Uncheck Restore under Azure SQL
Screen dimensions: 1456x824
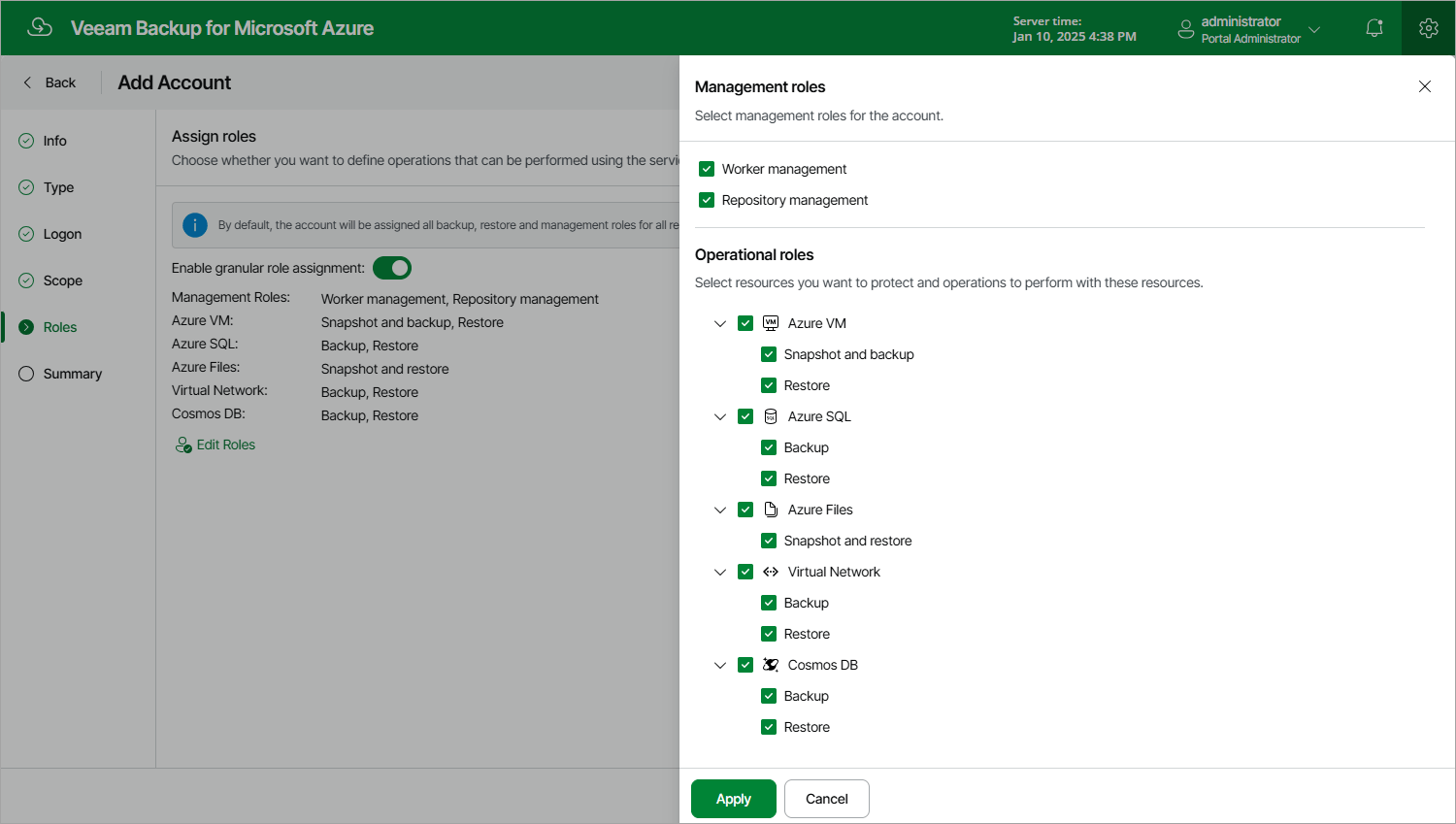pyautogui.click(x=768, y=478)
